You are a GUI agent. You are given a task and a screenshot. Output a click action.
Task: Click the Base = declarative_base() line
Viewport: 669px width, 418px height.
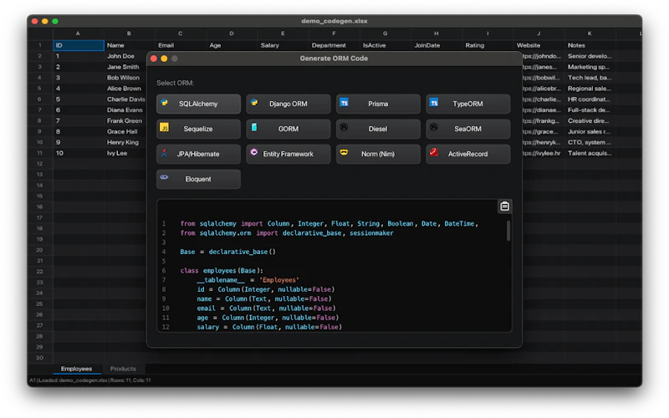tap(227, 252)
